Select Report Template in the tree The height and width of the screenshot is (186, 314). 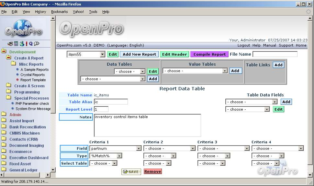[x=33, y=80]
